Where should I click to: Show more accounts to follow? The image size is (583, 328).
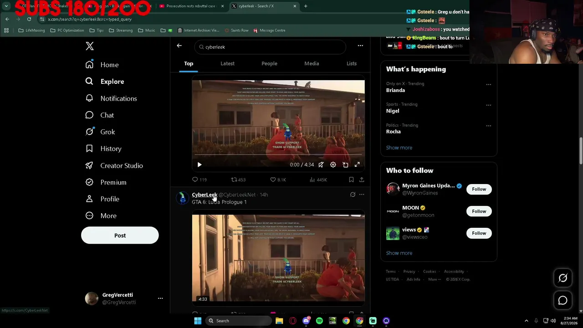[399, 253]
